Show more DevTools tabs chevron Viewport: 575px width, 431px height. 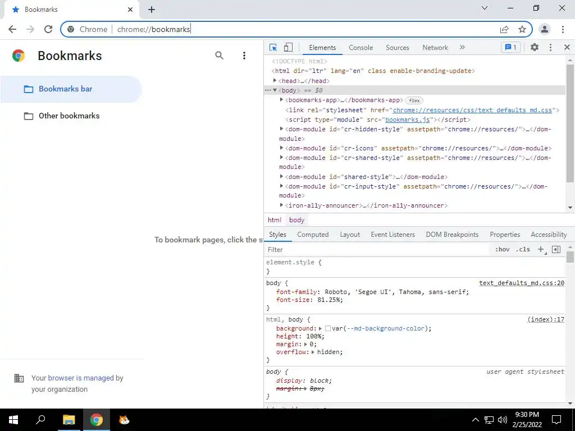click(462, 47)
